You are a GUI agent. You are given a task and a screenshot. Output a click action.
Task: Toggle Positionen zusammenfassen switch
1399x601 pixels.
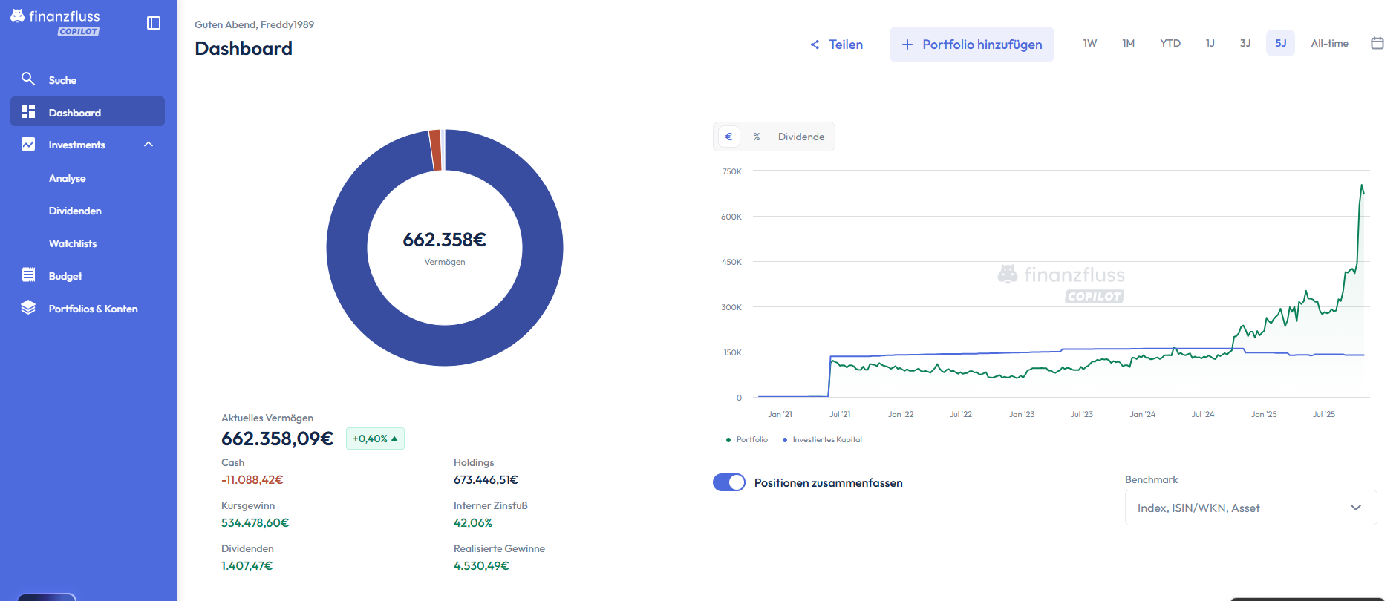point(728,482)
